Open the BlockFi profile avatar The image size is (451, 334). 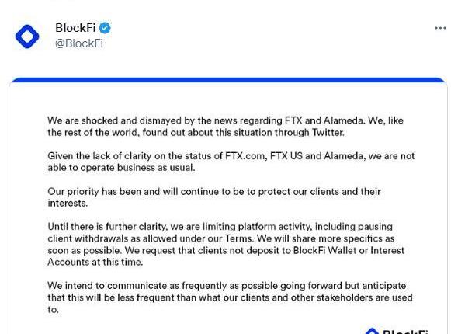click(x=27, y=37)
